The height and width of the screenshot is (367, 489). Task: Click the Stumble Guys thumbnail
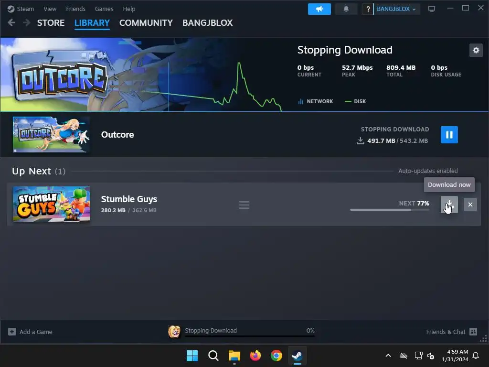pyautogui.click(x=51, y=204)
